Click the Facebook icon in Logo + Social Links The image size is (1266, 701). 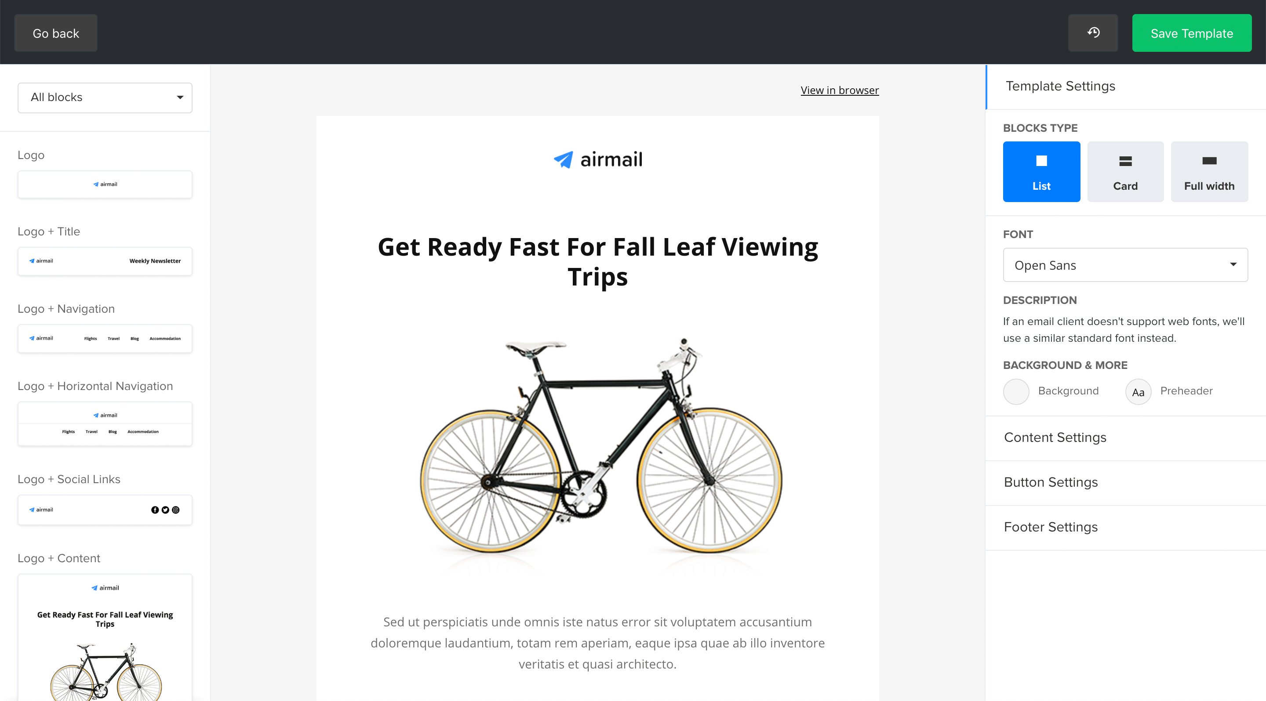tap(155, 509)
